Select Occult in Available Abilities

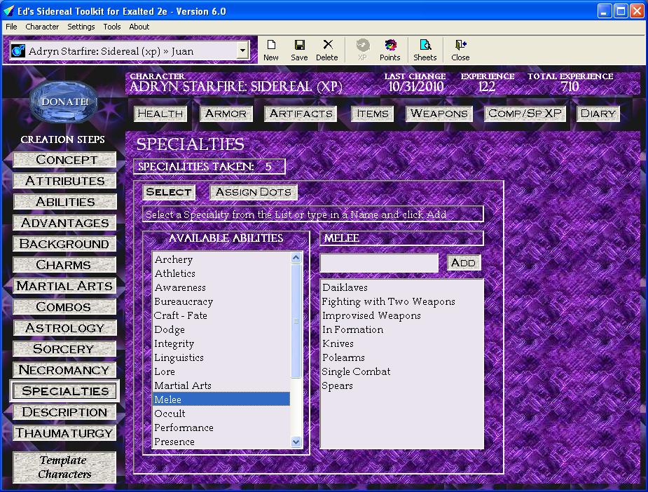pyautogui.click(x=221, y=414)
